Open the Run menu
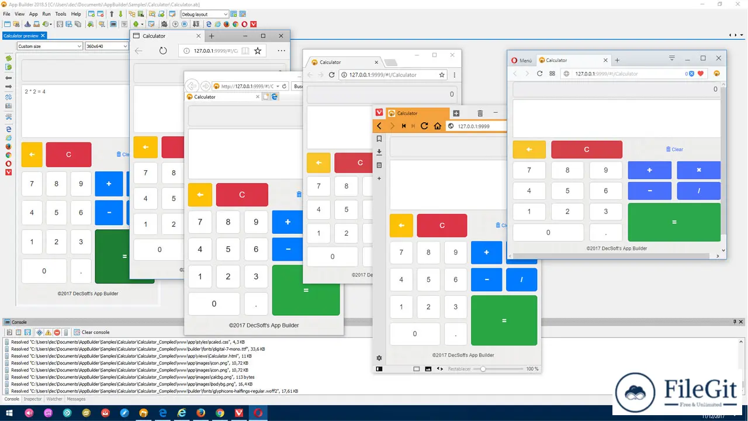Viewport: 748px width, 421px height. [x=46, y=14]
